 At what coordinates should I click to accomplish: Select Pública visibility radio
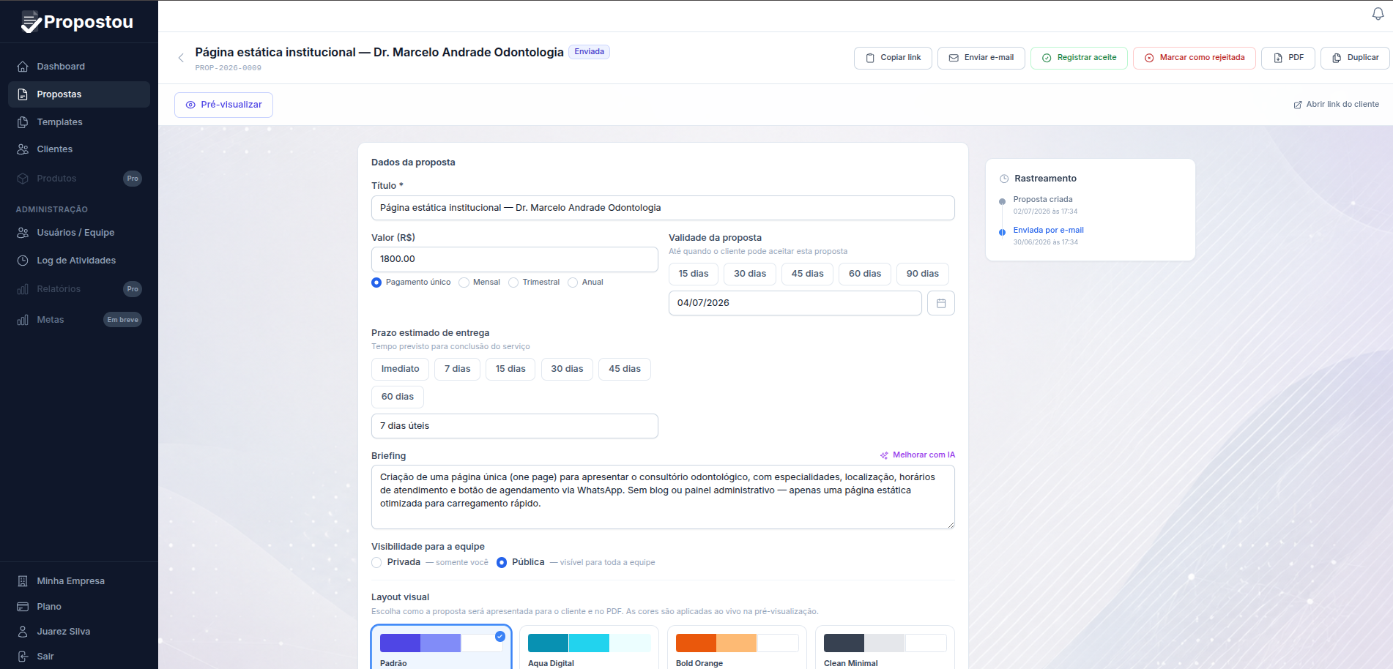502,563
